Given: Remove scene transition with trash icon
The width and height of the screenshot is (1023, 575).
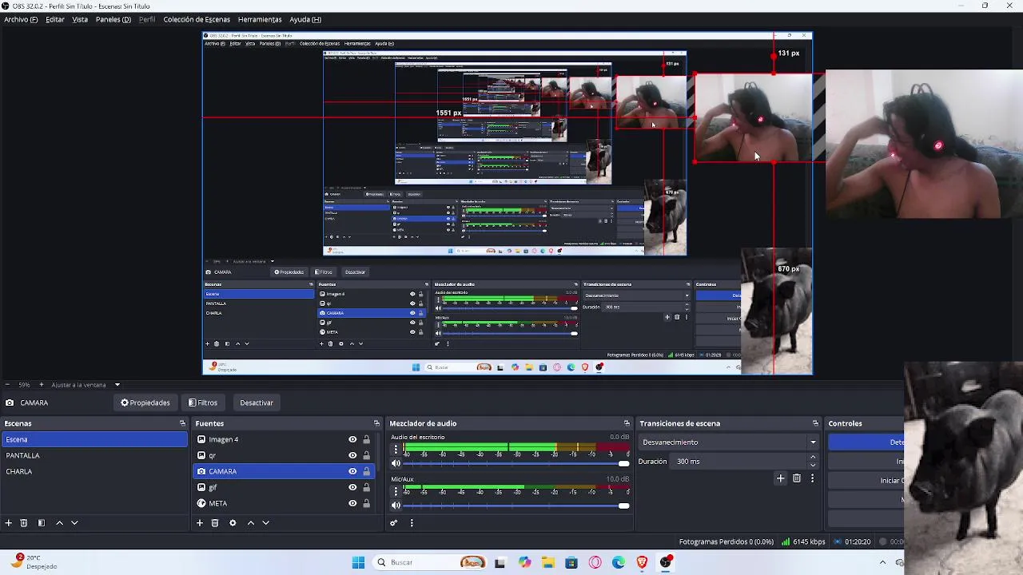Looking at the screenshot, I should click(x=797, y=478).
